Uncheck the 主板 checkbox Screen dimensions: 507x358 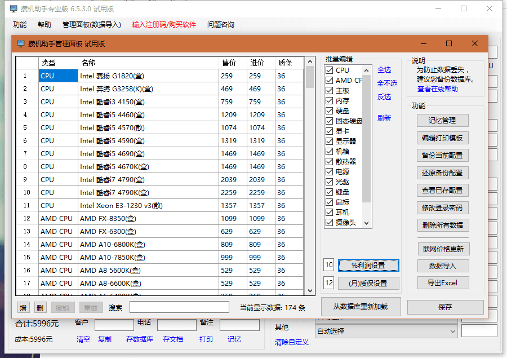329,91
